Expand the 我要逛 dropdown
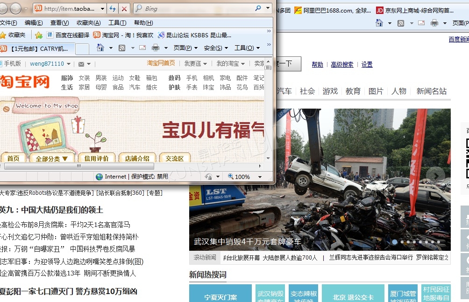469x302 pixels. [205, 64]
